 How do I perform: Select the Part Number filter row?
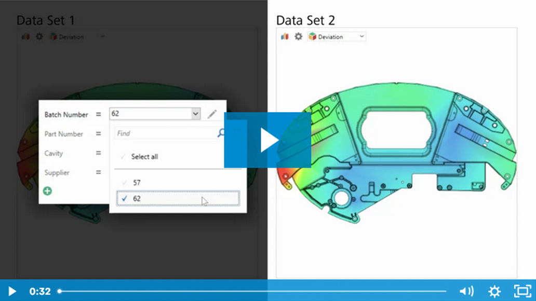click(63, 134)
